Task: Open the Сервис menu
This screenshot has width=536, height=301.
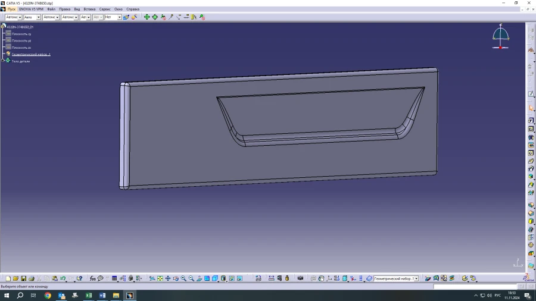Action: 104,9
